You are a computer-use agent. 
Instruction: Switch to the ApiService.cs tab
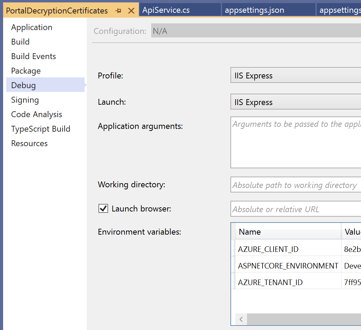point(166,10)
